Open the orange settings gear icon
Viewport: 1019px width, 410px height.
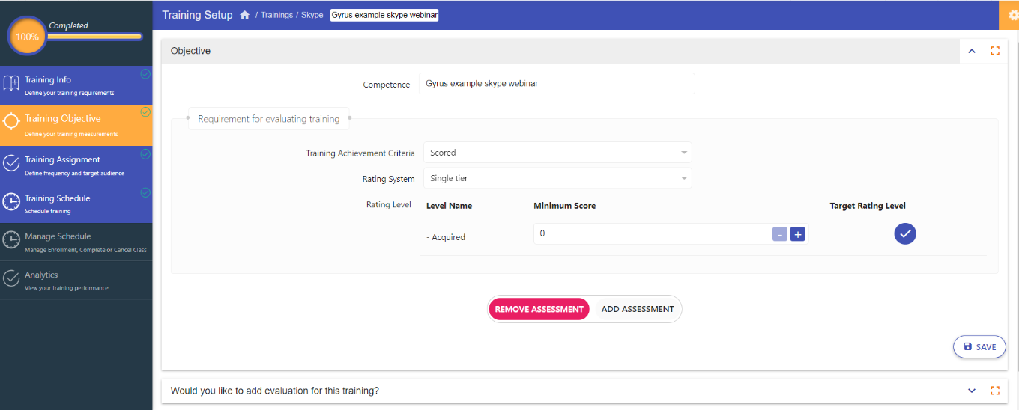[x=1012, y=15]
